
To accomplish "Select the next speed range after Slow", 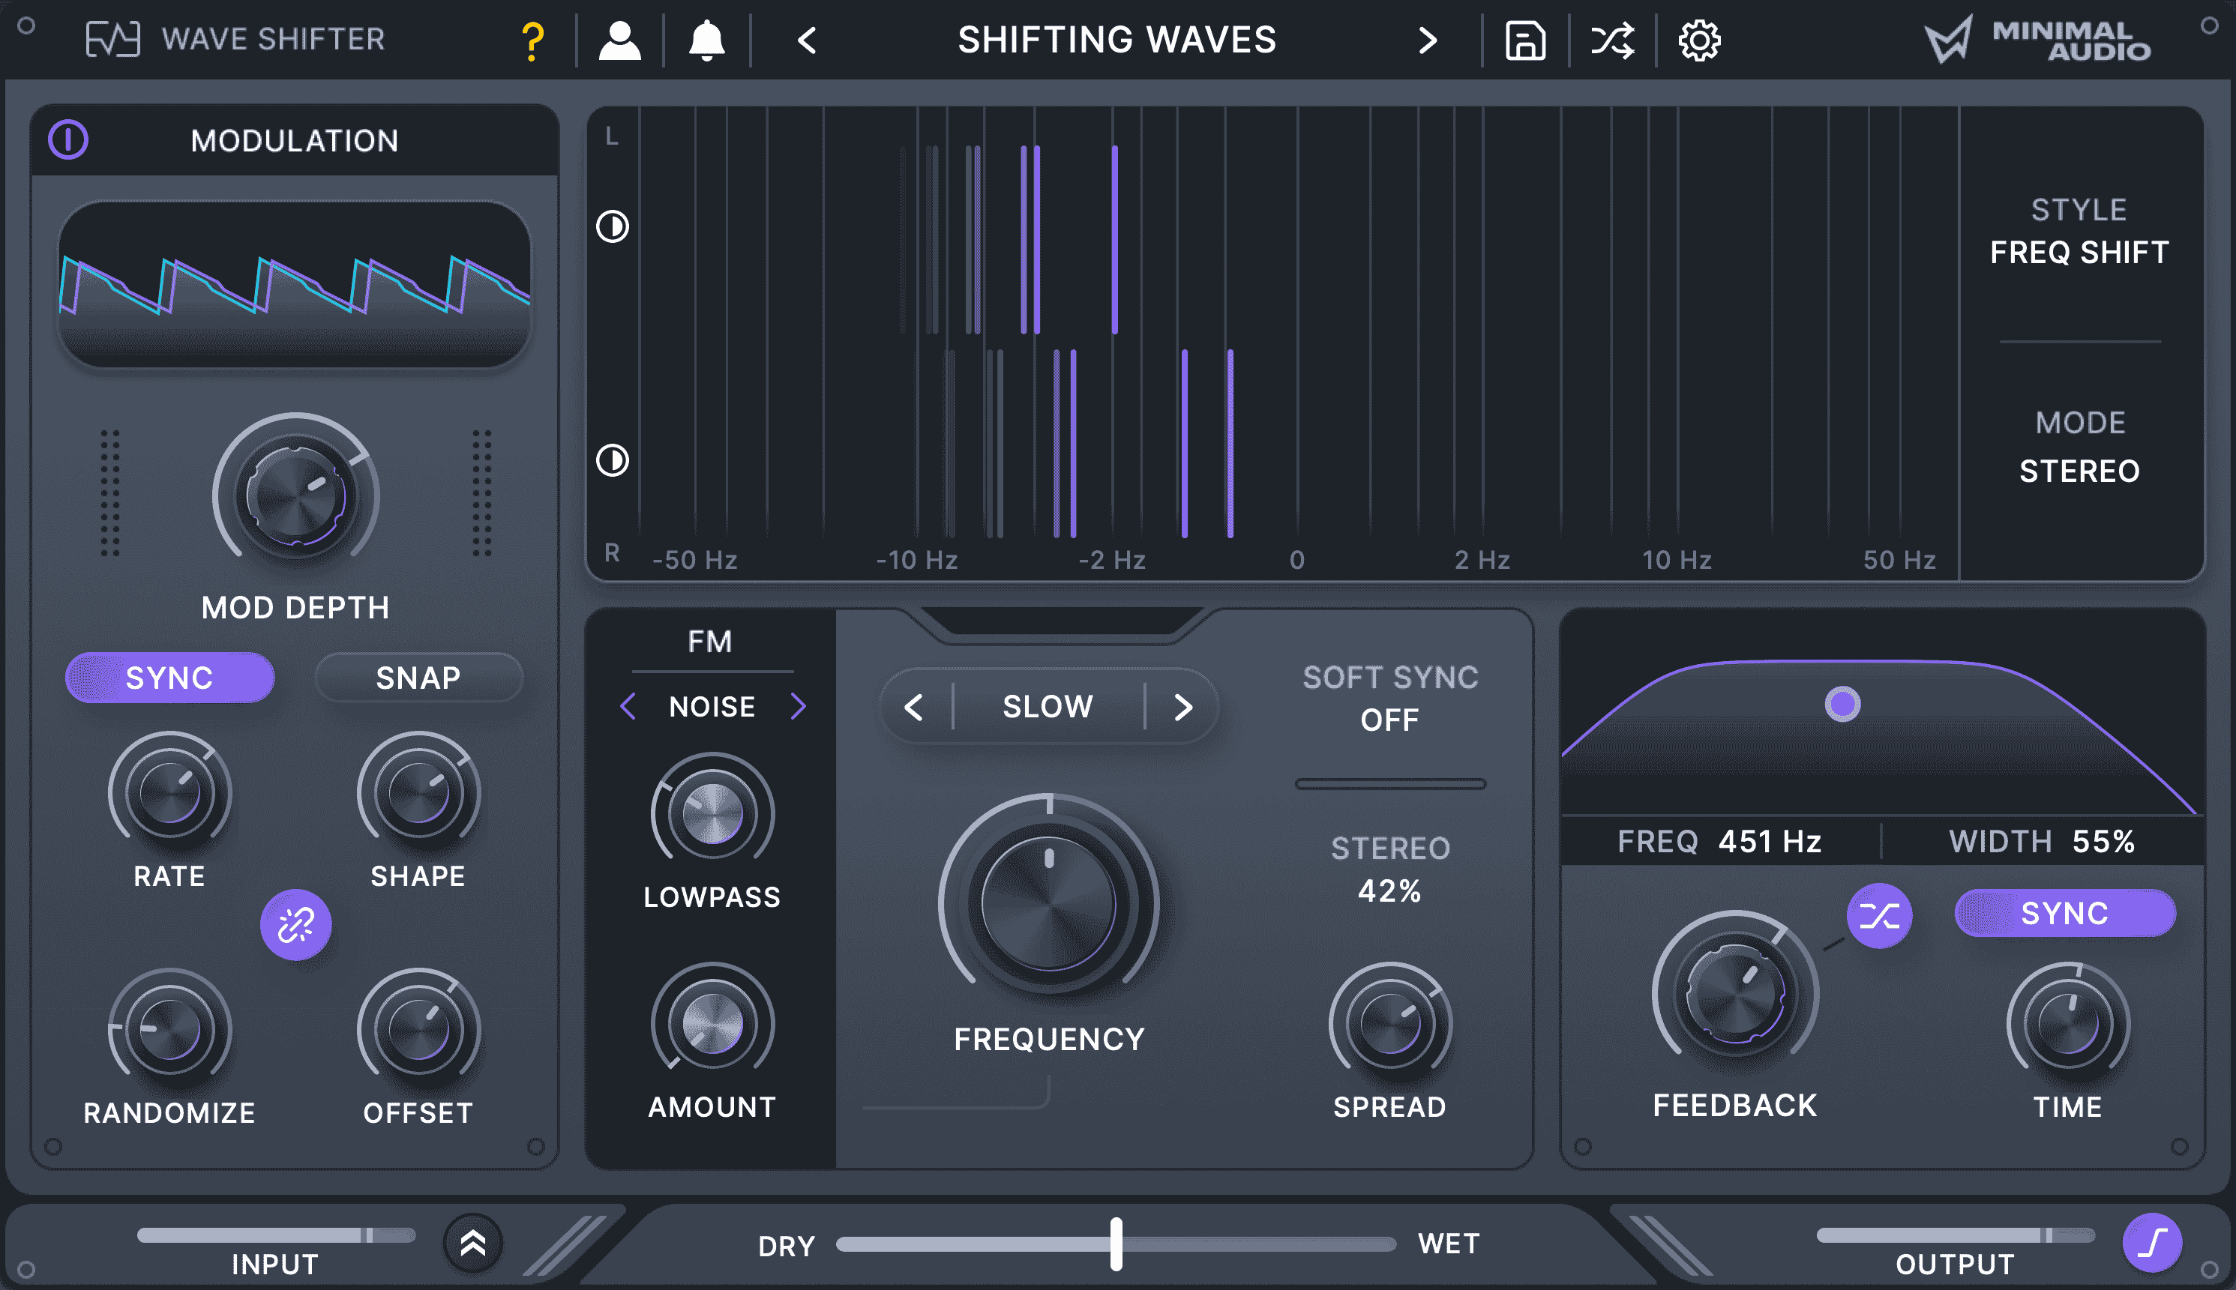I will [x=1184, y=706].
